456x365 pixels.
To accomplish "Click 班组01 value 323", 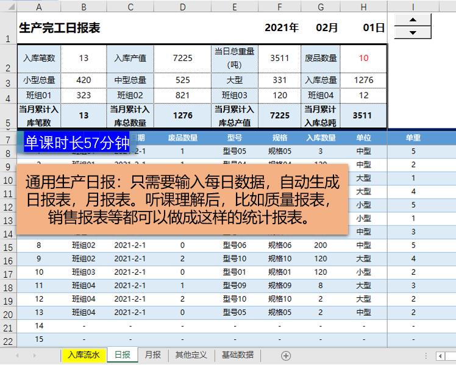I will pyautogui.click(x=84, y=95).
